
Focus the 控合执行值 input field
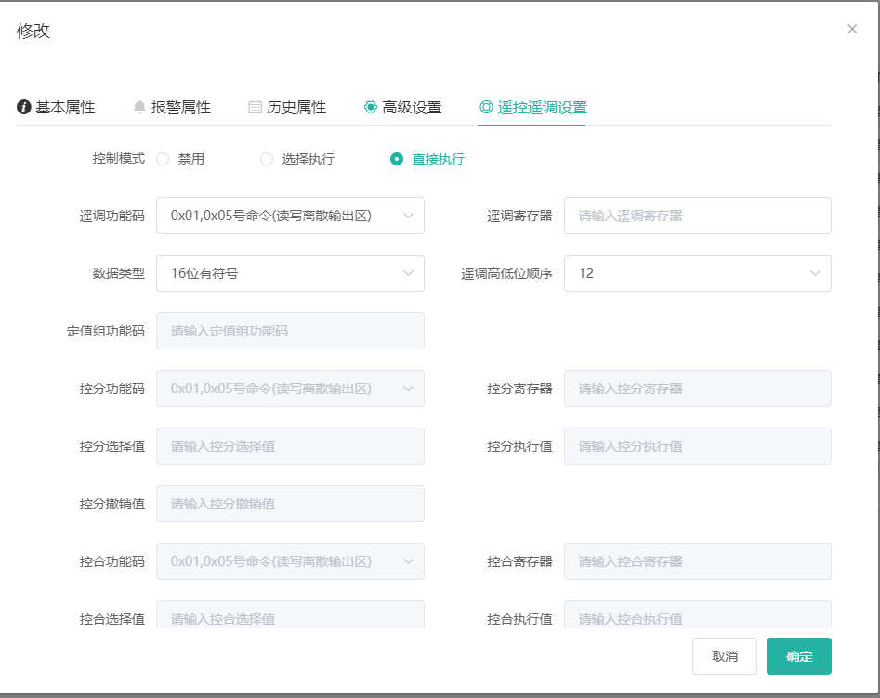point(698,615)
